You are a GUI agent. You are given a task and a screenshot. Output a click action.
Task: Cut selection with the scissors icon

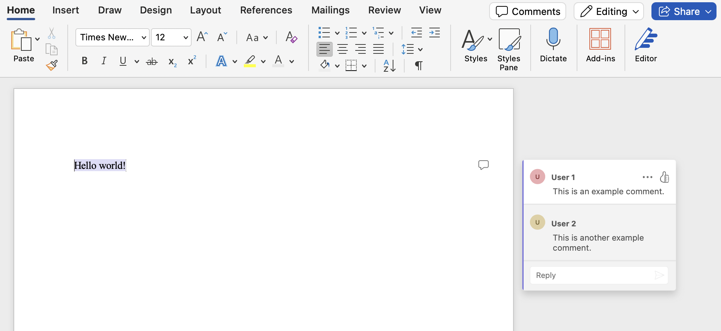point(52,33)
